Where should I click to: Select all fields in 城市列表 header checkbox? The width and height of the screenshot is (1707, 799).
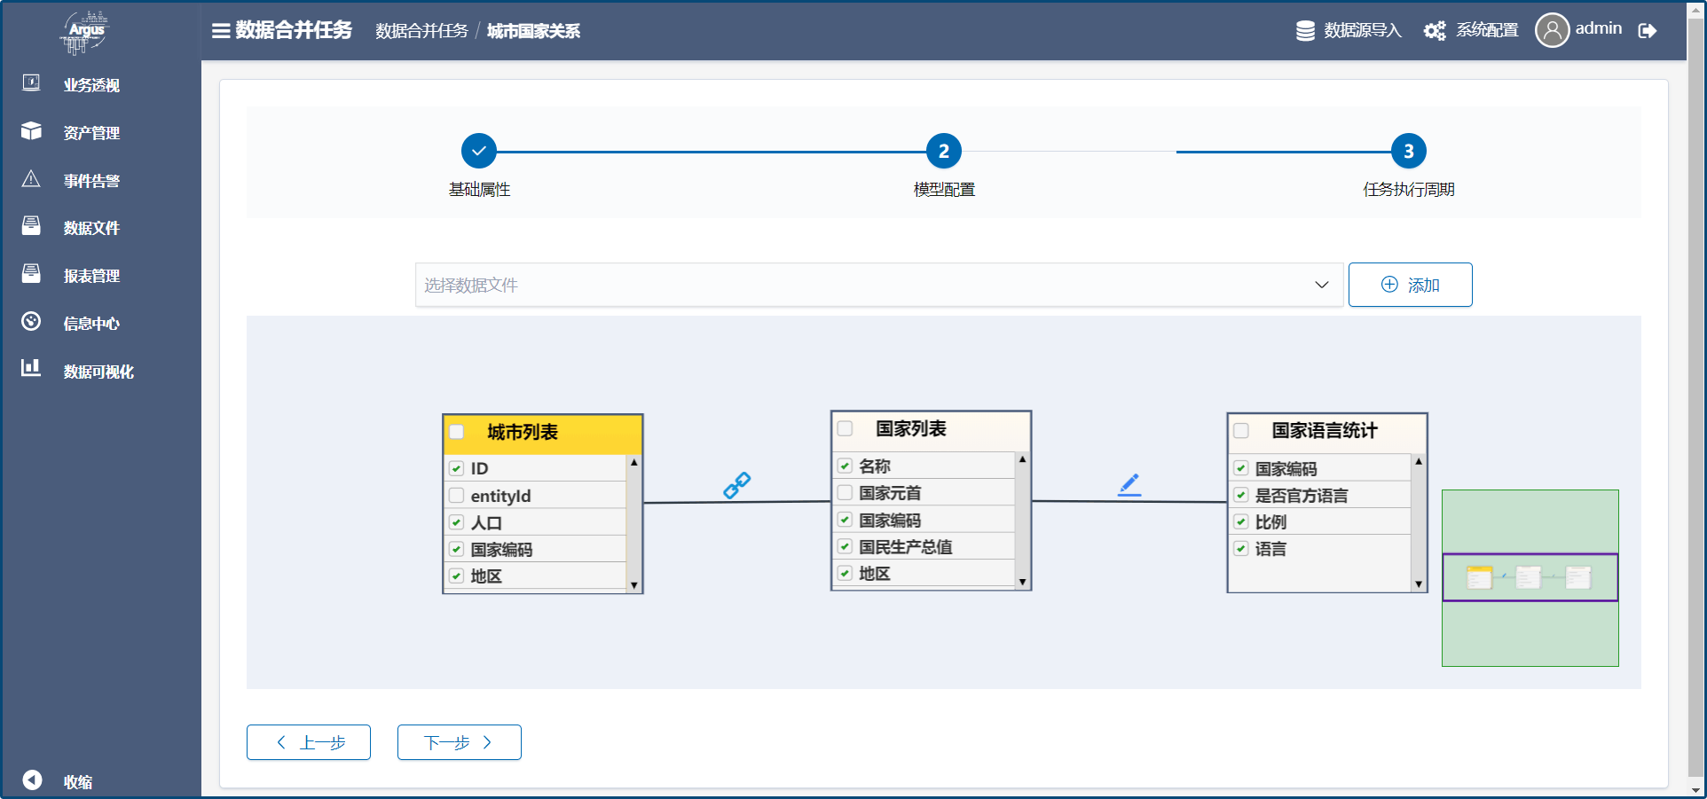click(457, 432)
